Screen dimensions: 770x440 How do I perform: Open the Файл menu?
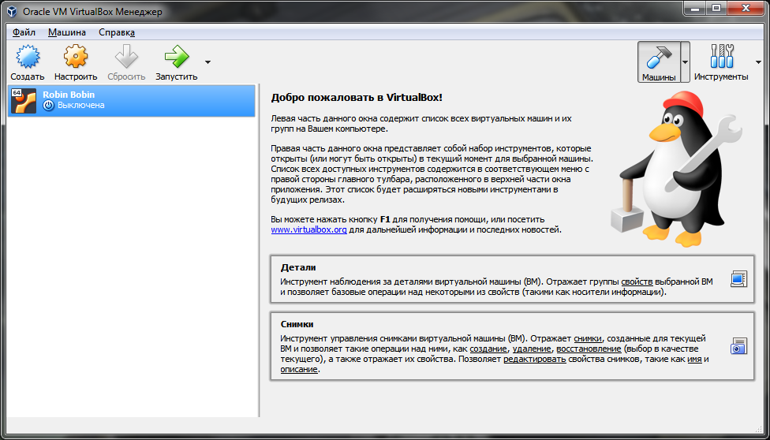pos(24,32)
